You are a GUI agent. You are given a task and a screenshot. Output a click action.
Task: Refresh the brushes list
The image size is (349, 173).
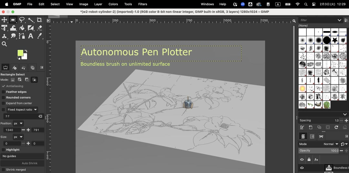click(x=336, y=127)
